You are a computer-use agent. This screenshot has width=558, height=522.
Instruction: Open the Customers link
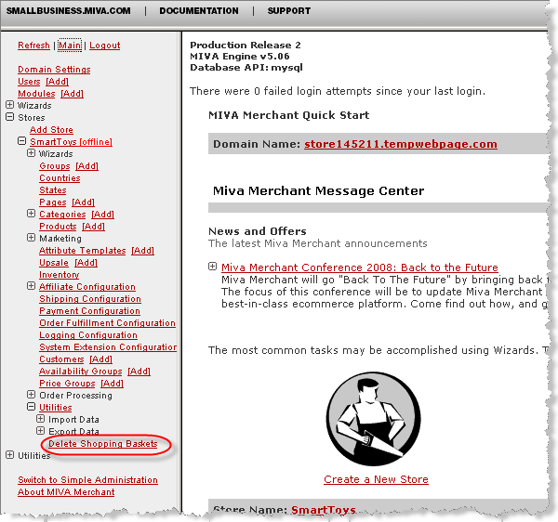(x=61, y=359)
